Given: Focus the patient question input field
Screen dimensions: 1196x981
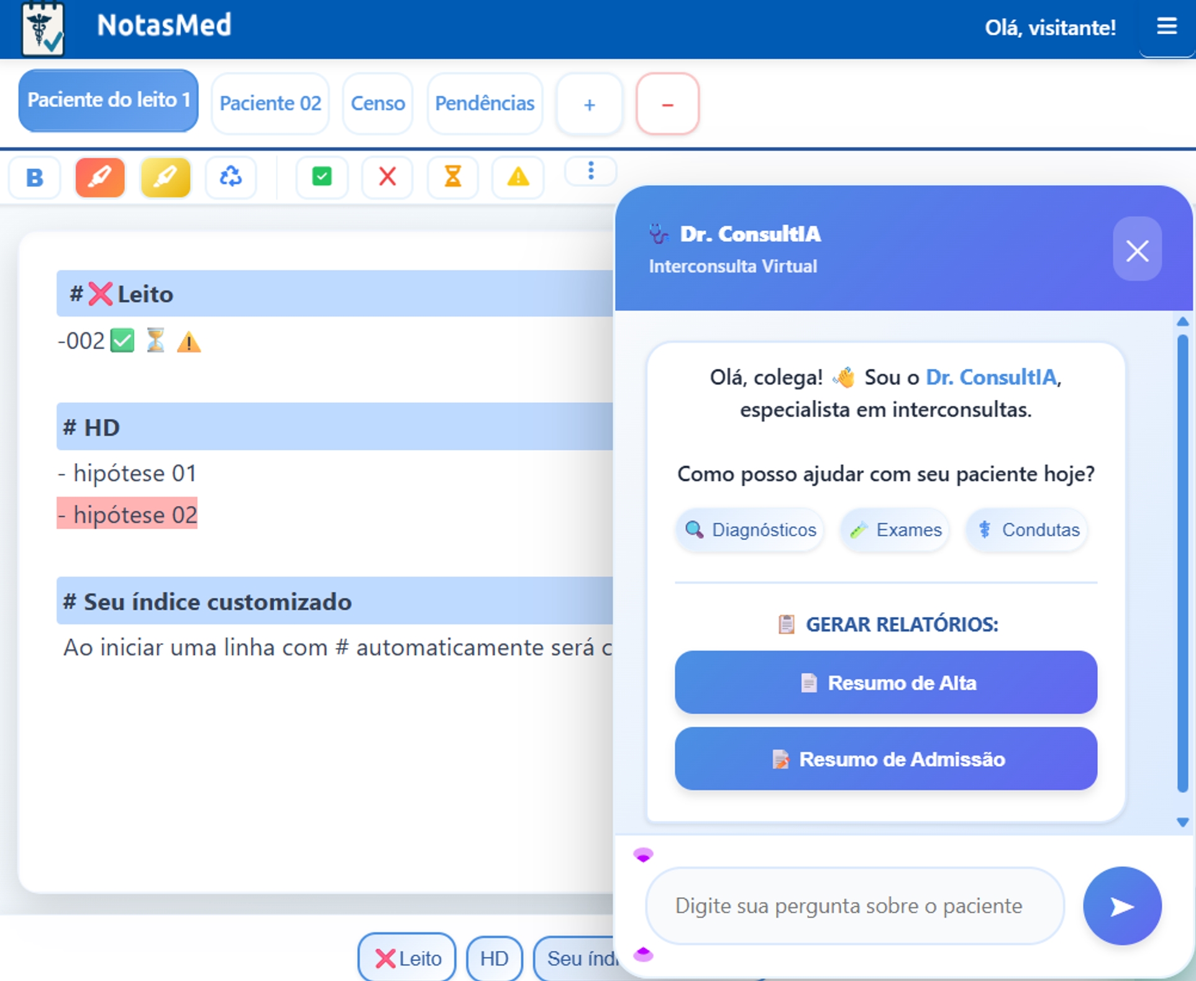Looking at the screenshot, I should [854, 906].
